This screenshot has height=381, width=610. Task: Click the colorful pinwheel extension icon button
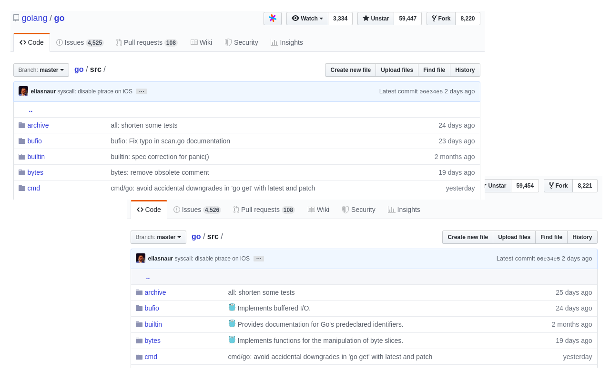(x=273, y=19)
